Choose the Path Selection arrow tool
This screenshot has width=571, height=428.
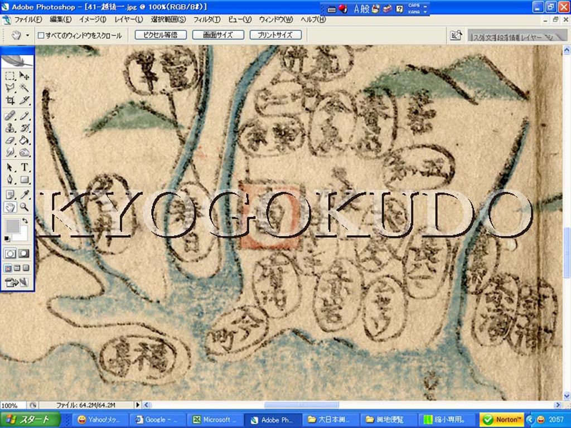point(10,167)
